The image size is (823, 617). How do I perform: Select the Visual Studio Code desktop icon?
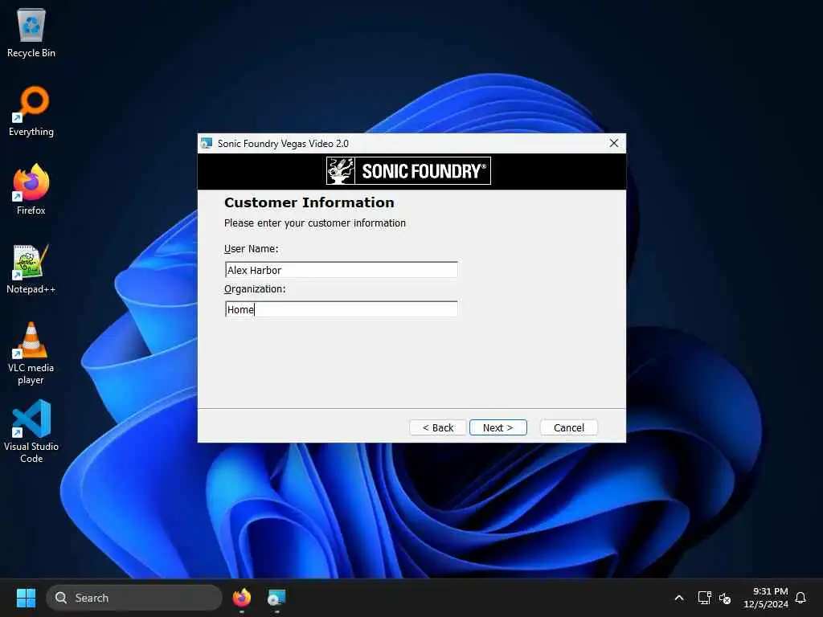click(x=31, y=431)
